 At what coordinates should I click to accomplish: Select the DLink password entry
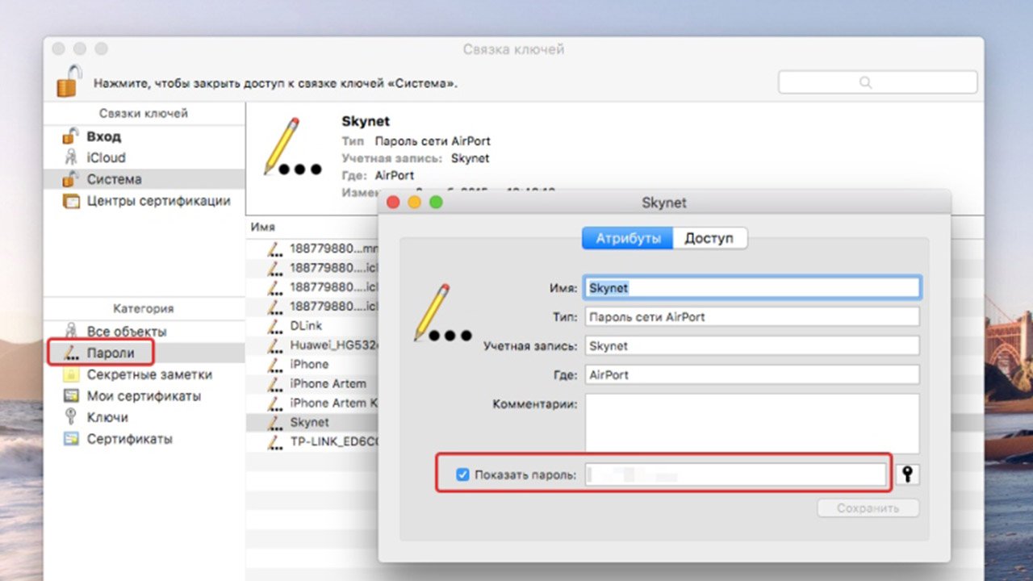click(x=306, y=325)
